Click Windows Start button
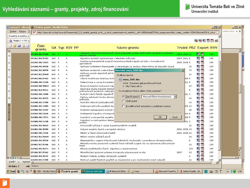The width and height of the screenshot is (250, 188). point(11,171)
